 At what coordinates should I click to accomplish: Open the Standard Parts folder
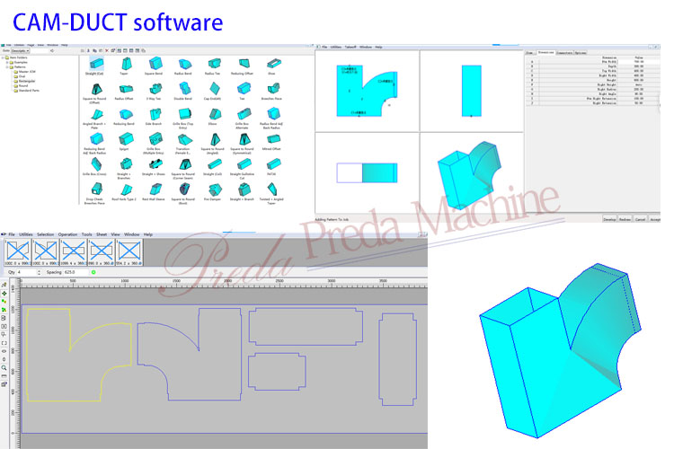(29, 91)
